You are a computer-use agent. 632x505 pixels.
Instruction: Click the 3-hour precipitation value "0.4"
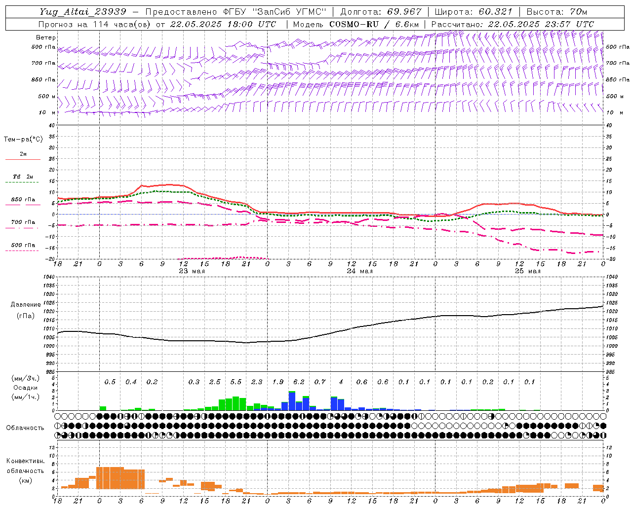(131, 382)
